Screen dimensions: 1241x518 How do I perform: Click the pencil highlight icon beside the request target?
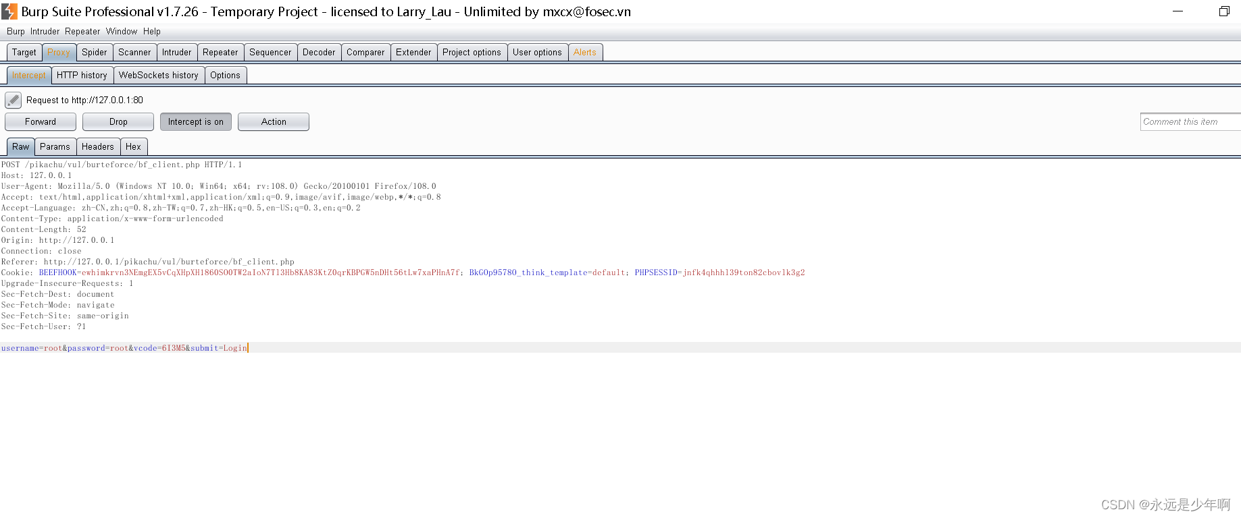point(13,100)
